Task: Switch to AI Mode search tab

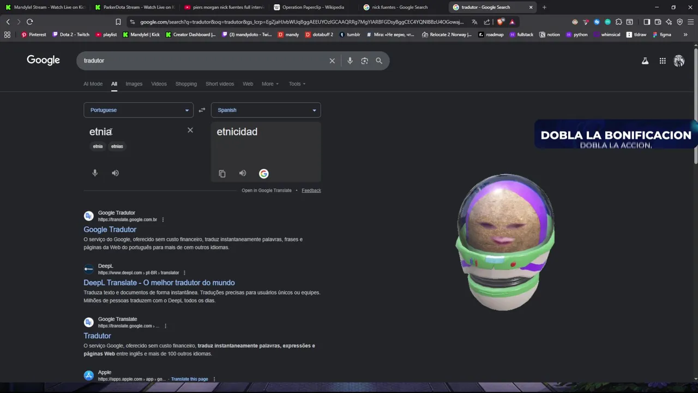Action: tap(93, 84)
